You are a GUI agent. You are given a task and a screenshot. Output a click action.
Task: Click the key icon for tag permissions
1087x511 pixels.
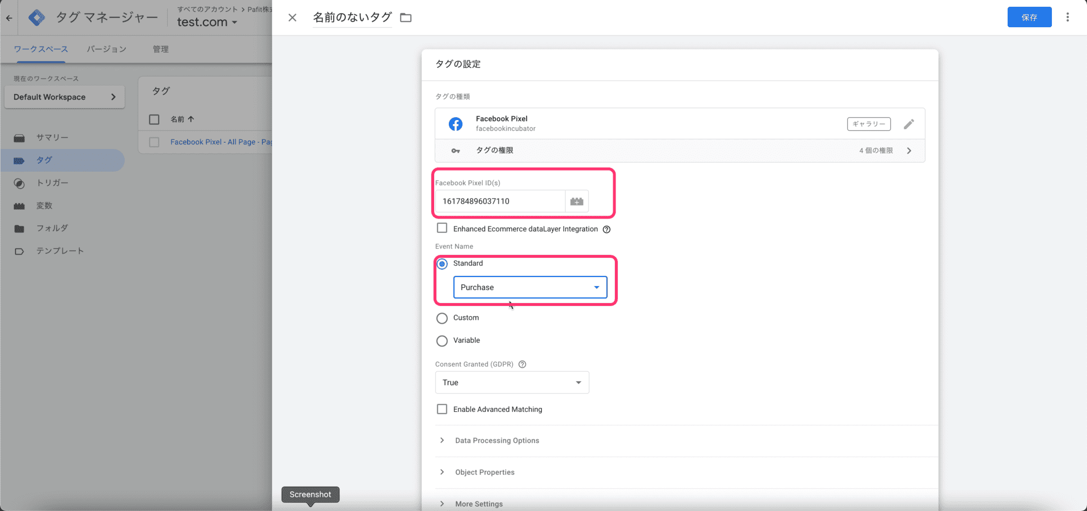pos(456,151)
